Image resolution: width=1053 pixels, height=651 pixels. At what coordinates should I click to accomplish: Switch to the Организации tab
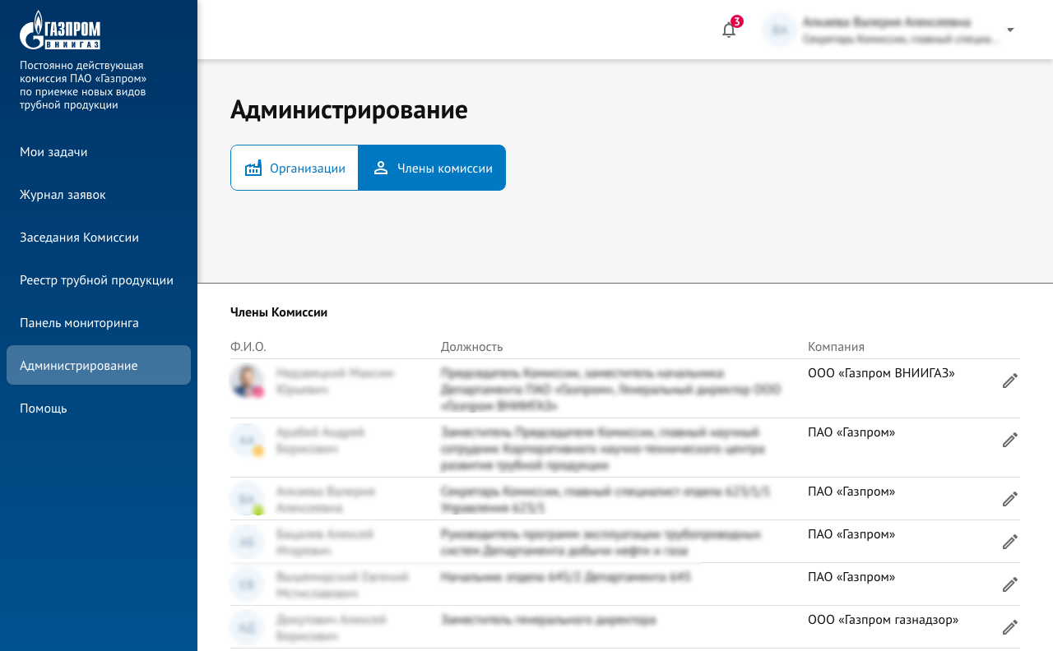(x=295, y=169)
